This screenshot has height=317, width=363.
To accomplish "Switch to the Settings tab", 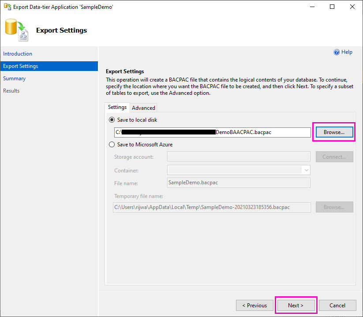I will (x=117, y=107).
